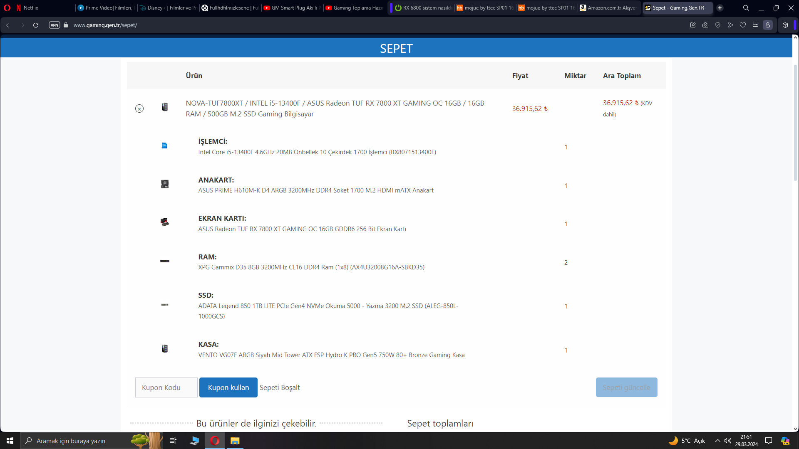Viewport: 799px width, 449px height.
Task: Open the ad blocker shield icon
Action: (x=718, y=25)
